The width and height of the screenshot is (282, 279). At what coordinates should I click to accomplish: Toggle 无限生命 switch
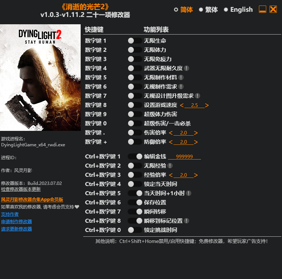135,41
